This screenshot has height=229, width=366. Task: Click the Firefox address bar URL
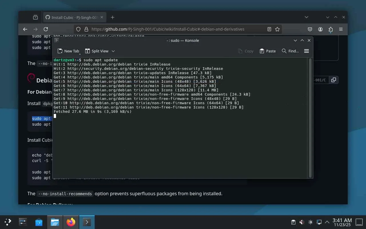pos(168,29)
